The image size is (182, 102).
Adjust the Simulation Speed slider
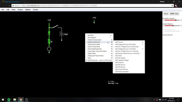pyautogui.click(x=172, y=20)
